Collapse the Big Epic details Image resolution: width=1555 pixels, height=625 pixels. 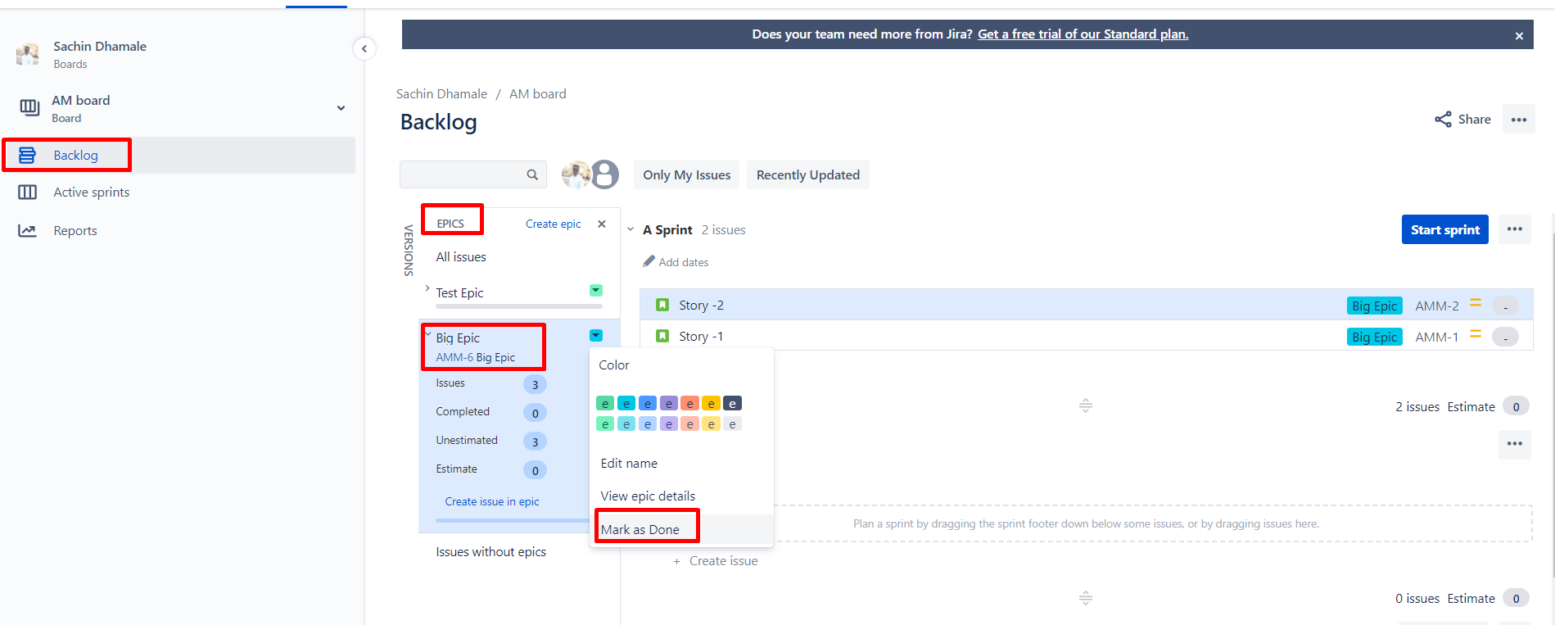(427, 333)
